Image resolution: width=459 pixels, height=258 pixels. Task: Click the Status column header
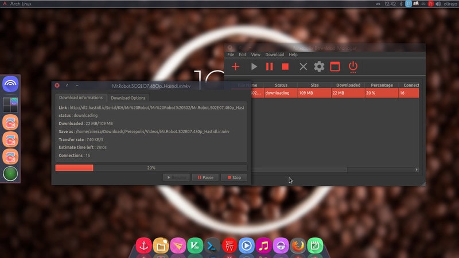coord(281,85)
